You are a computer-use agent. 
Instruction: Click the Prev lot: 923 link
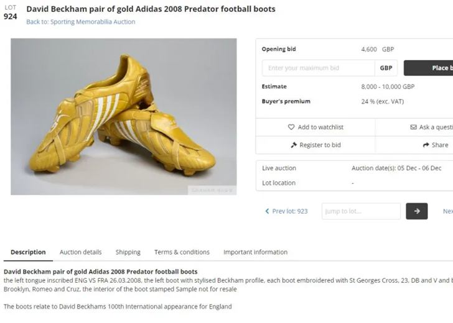coord(290,211)
